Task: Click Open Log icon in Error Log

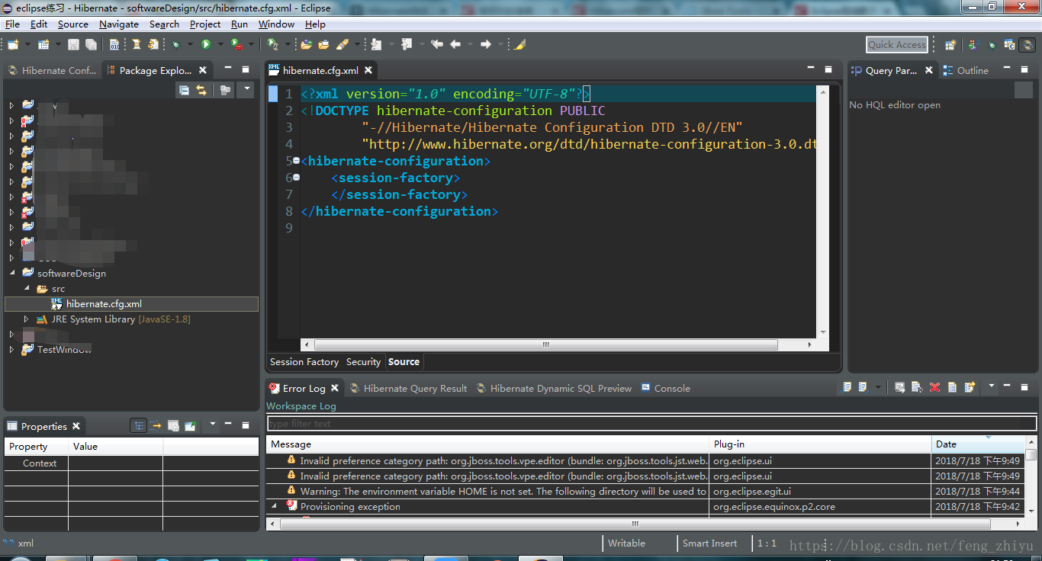Action: click(952, 387)
